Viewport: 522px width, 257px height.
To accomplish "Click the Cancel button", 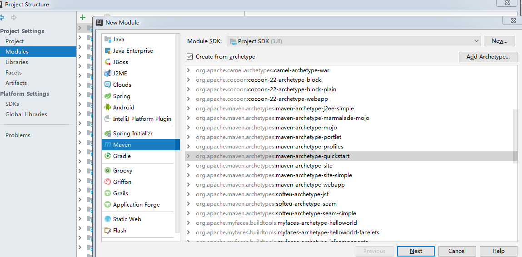I will click(457, 252).
